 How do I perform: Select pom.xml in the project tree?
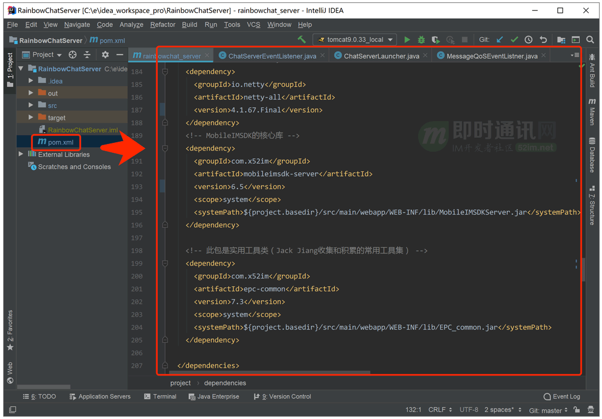click(x=61, y=142)
